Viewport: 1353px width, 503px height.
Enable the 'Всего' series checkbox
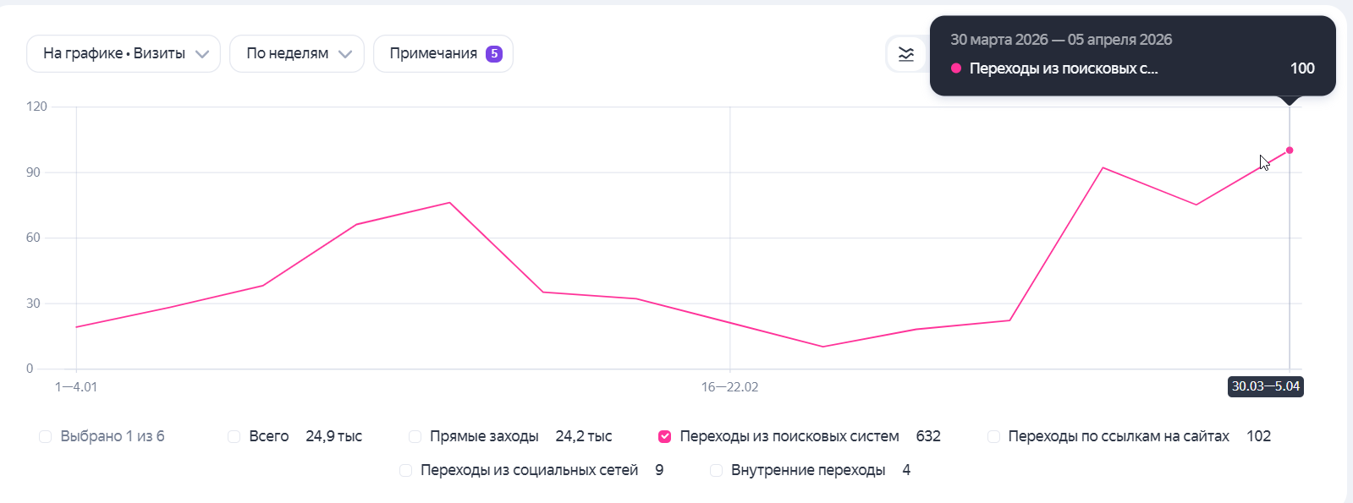coord(234,436)
